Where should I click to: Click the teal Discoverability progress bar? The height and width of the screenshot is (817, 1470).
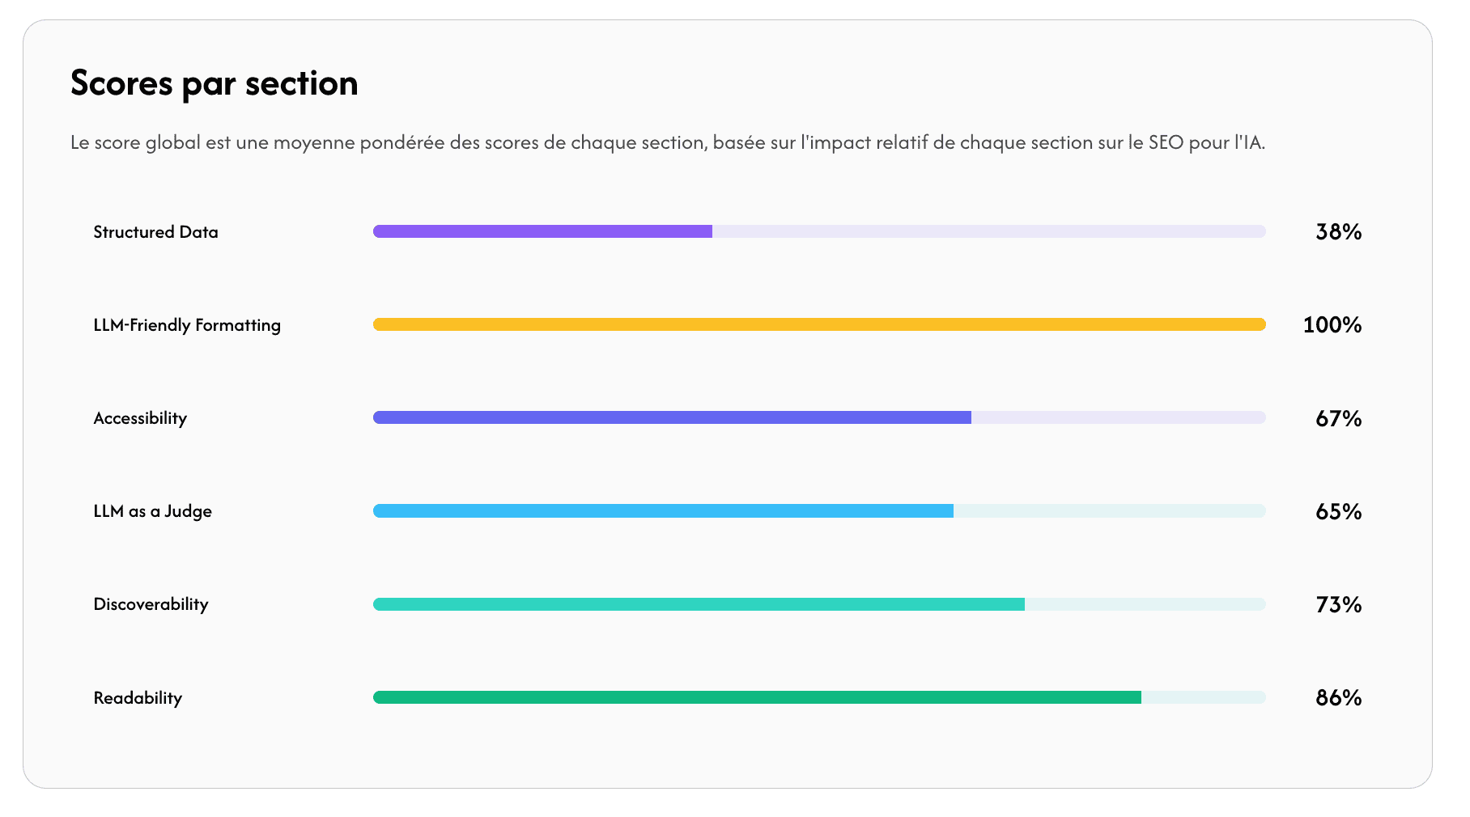pyautogui.click(x=699, y=604)
